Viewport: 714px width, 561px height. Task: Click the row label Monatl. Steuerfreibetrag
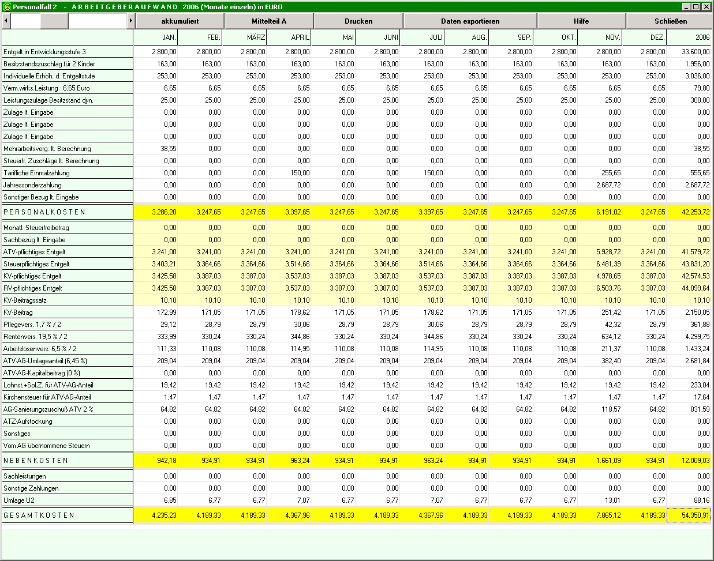(x=68, y=228)
